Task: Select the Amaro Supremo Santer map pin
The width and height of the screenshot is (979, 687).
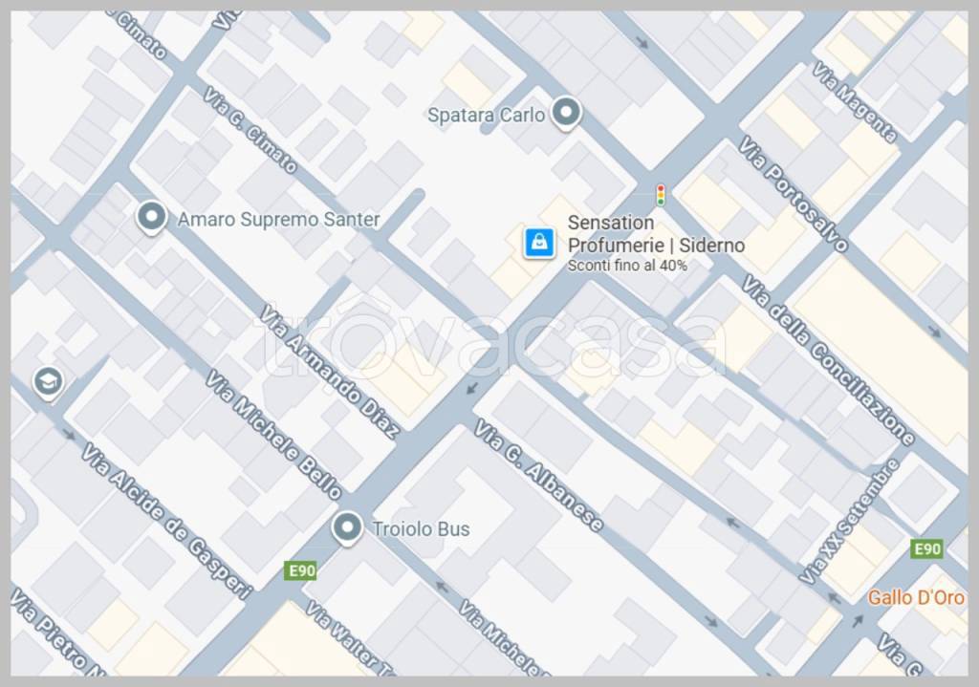Action: 151,218
